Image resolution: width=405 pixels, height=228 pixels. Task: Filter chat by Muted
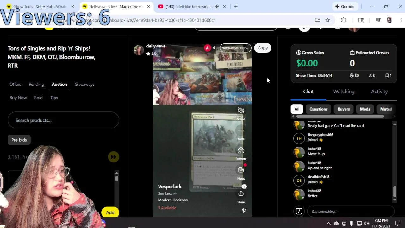[386, 109]
